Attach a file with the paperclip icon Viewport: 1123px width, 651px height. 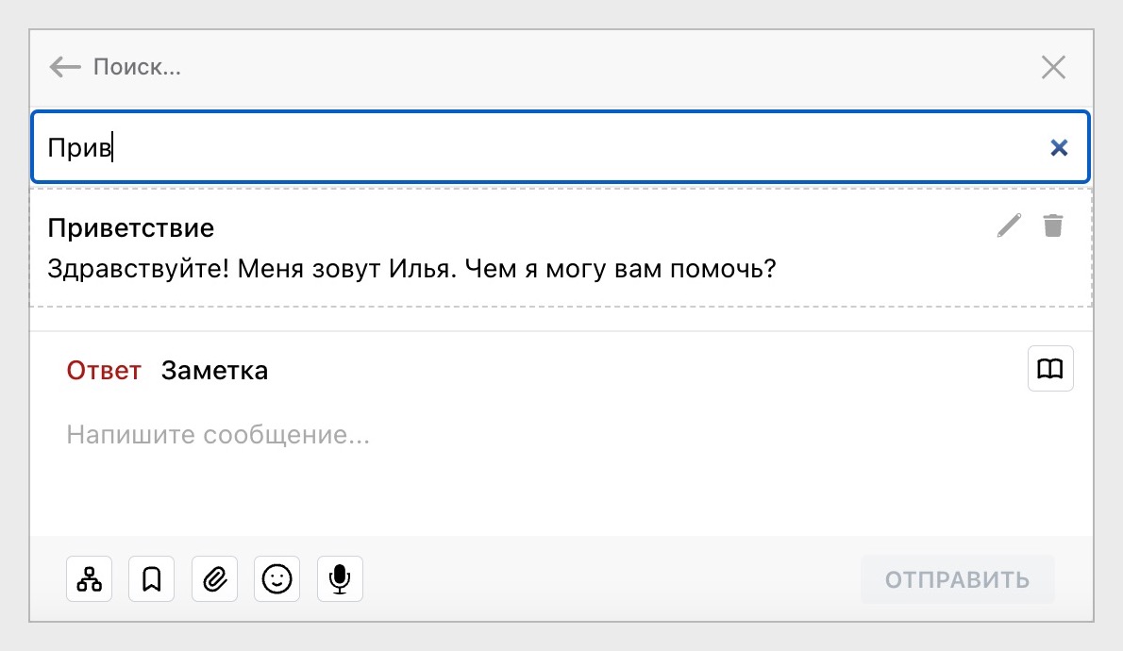tap(215, 579)
